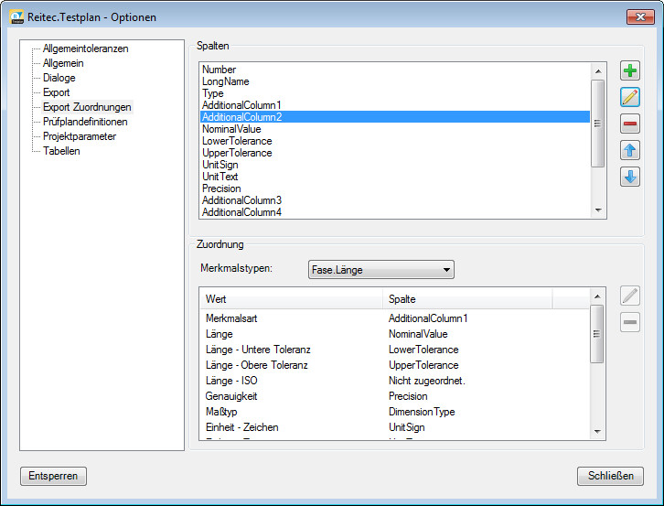Move selected column up with arrow icon

point(630,151)
